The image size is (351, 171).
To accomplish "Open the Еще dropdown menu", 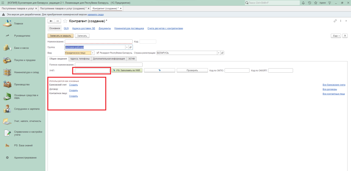I will [x=336, y=35].
